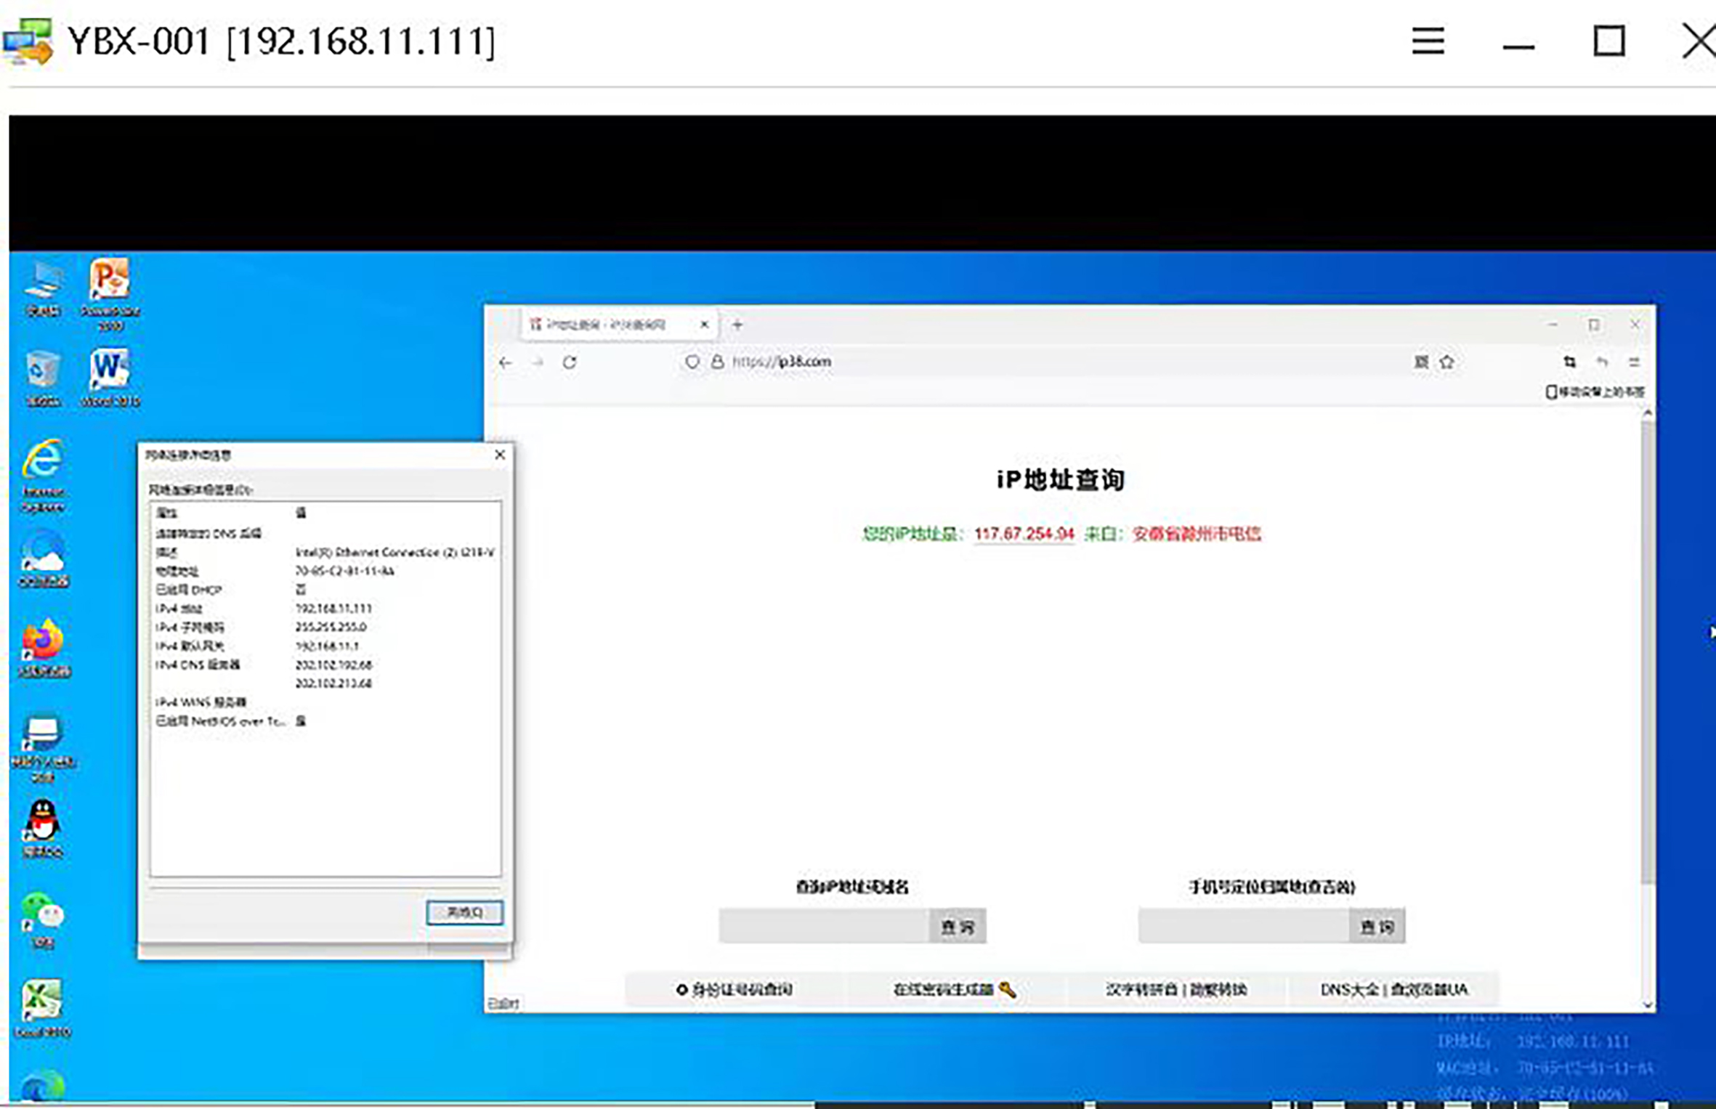This screenshot has height=1109, width=1716.
Task: Open the 汉字转拼音 link
Action: click(1141, 989)
